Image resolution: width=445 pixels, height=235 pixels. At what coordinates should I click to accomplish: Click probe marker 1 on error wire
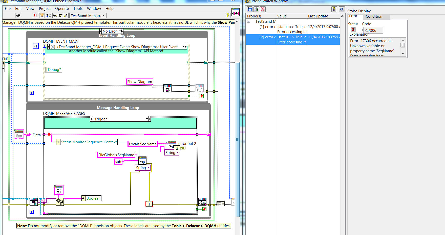149,204
